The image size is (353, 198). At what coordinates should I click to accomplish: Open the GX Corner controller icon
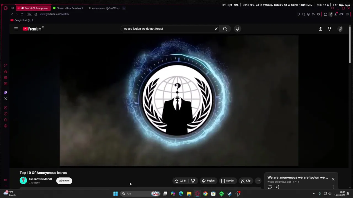(12, 8)
